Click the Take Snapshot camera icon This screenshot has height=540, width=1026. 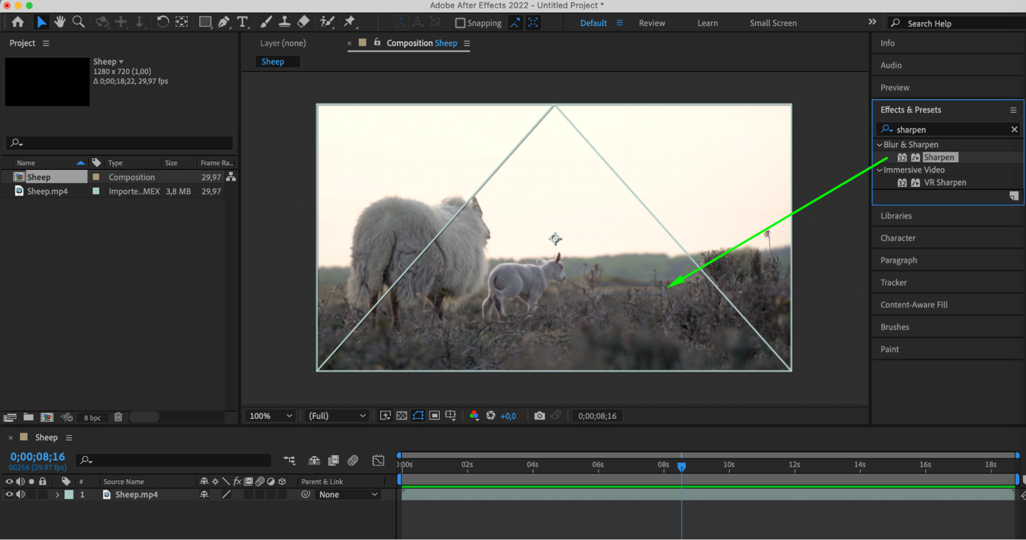point(539,416)
